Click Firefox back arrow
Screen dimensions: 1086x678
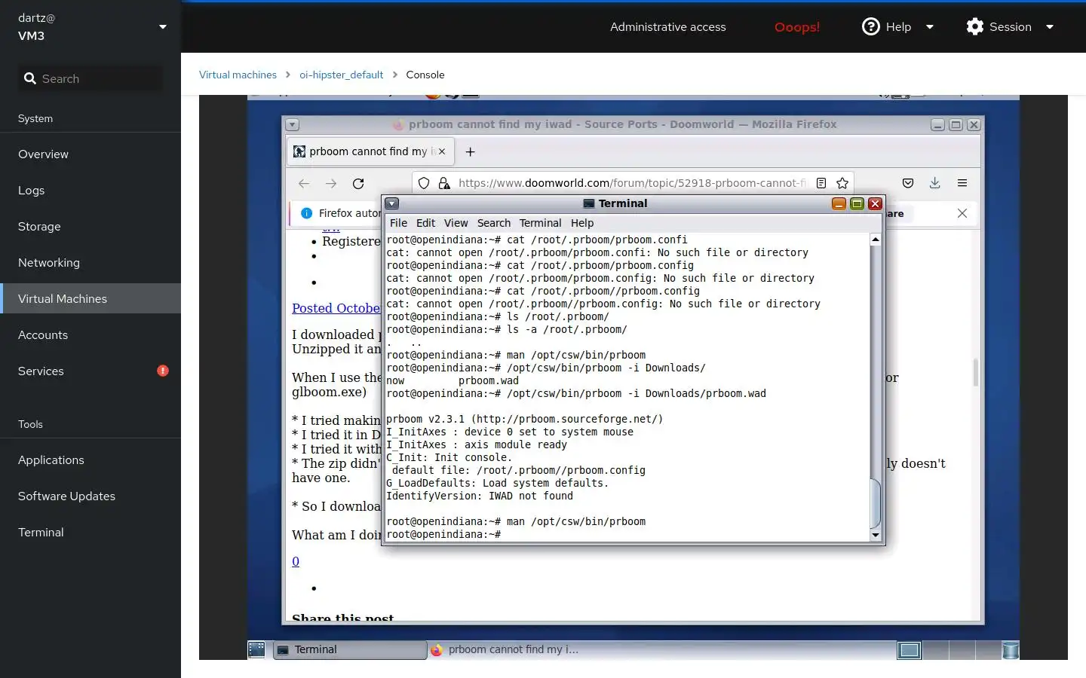click(x=304, y=183)
